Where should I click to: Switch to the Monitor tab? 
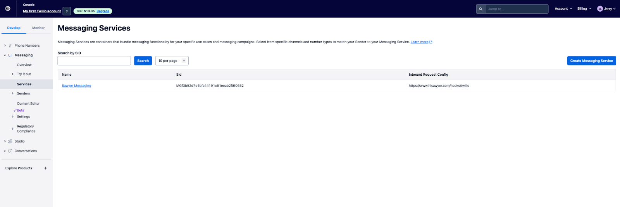click(38, 28)
